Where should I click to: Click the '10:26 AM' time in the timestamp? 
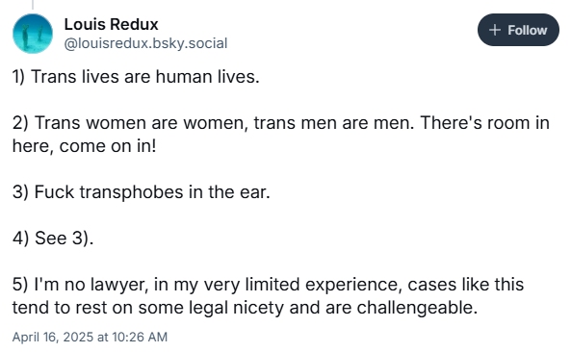(x=140, y=337)
